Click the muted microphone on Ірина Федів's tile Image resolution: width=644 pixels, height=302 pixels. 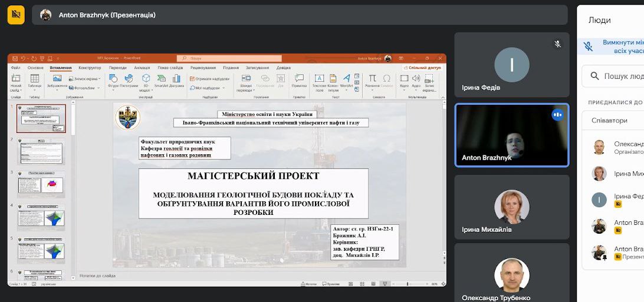click(557, 44)
